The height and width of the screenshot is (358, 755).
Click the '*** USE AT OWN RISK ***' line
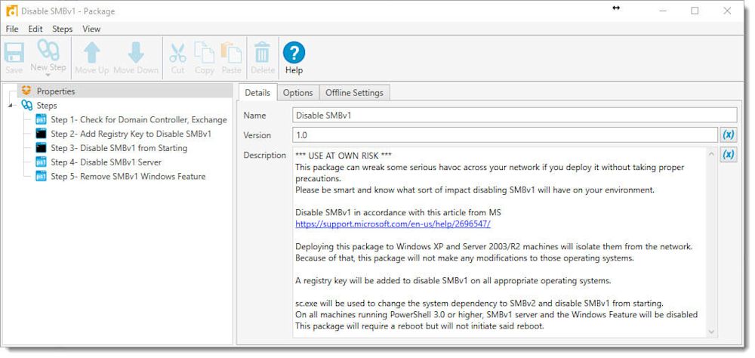coord(344,155)
